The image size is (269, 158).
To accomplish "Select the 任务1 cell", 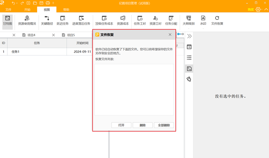I will [37, 52].
